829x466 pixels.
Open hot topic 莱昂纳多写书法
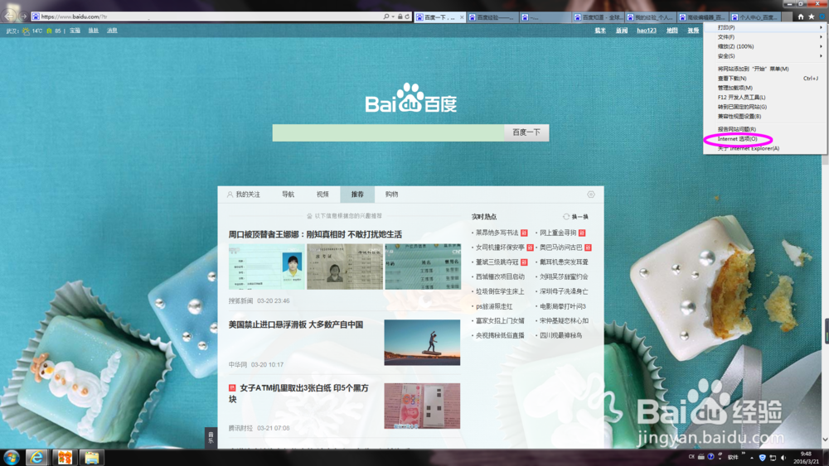click(497, 233)
